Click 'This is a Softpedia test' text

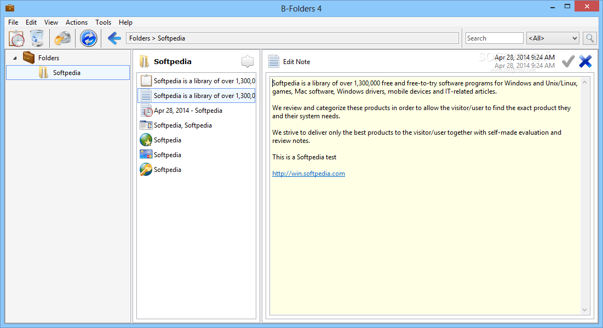[x=304, y=157]
